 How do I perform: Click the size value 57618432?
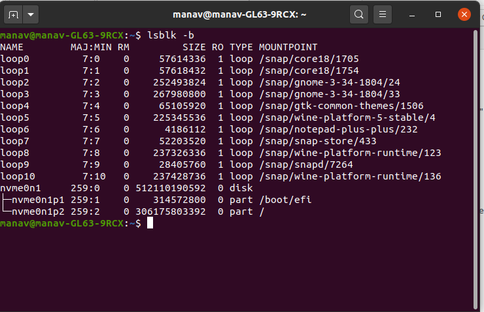(182, 70)
